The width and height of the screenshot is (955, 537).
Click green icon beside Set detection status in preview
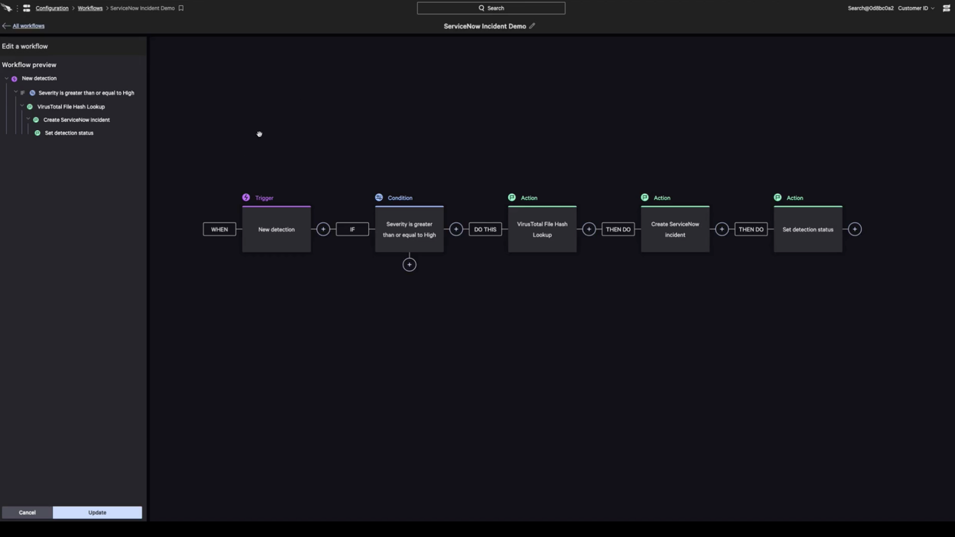37,133
